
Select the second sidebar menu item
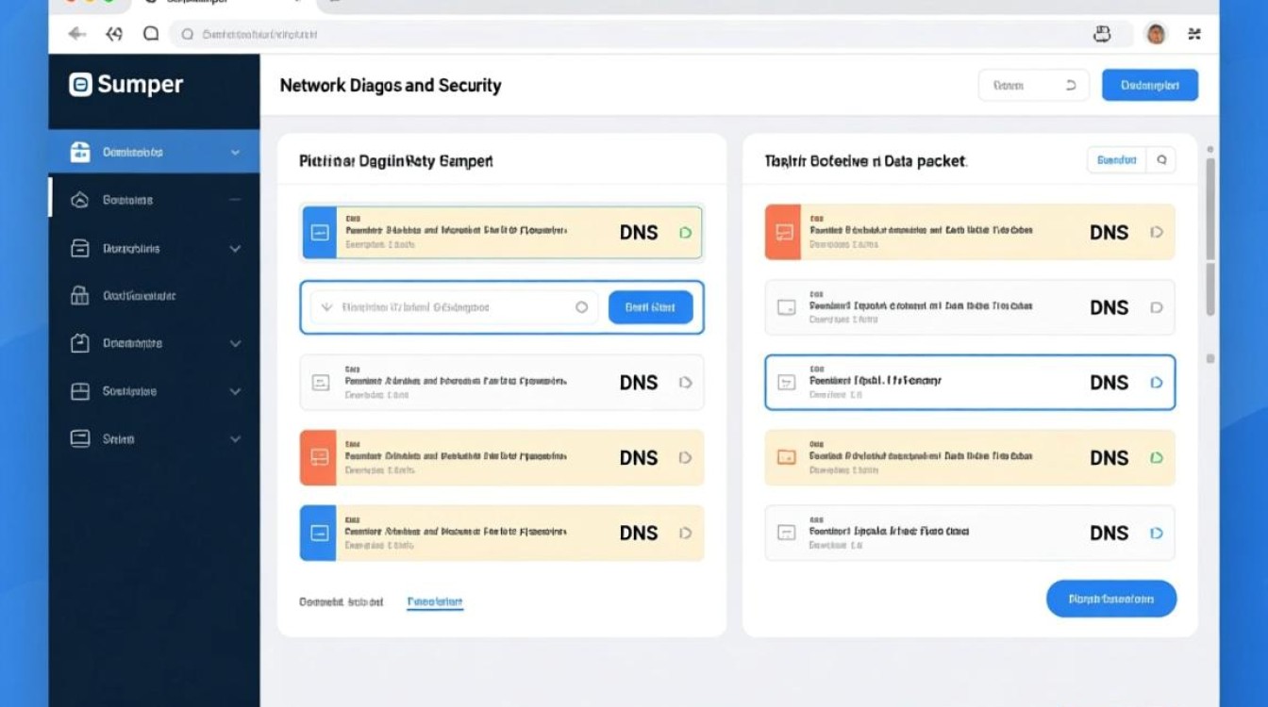click(x=127, y=200)
